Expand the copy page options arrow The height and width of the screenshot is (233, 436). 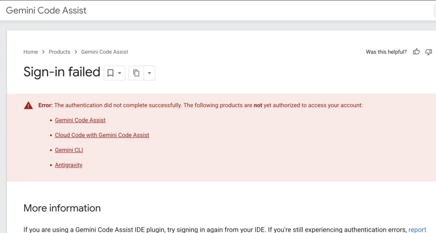pos(149,73)
